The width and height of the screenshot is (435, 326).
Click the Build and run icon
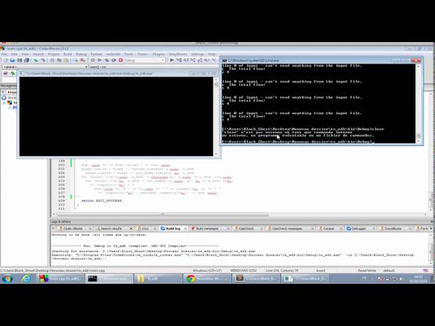point(107,60)
